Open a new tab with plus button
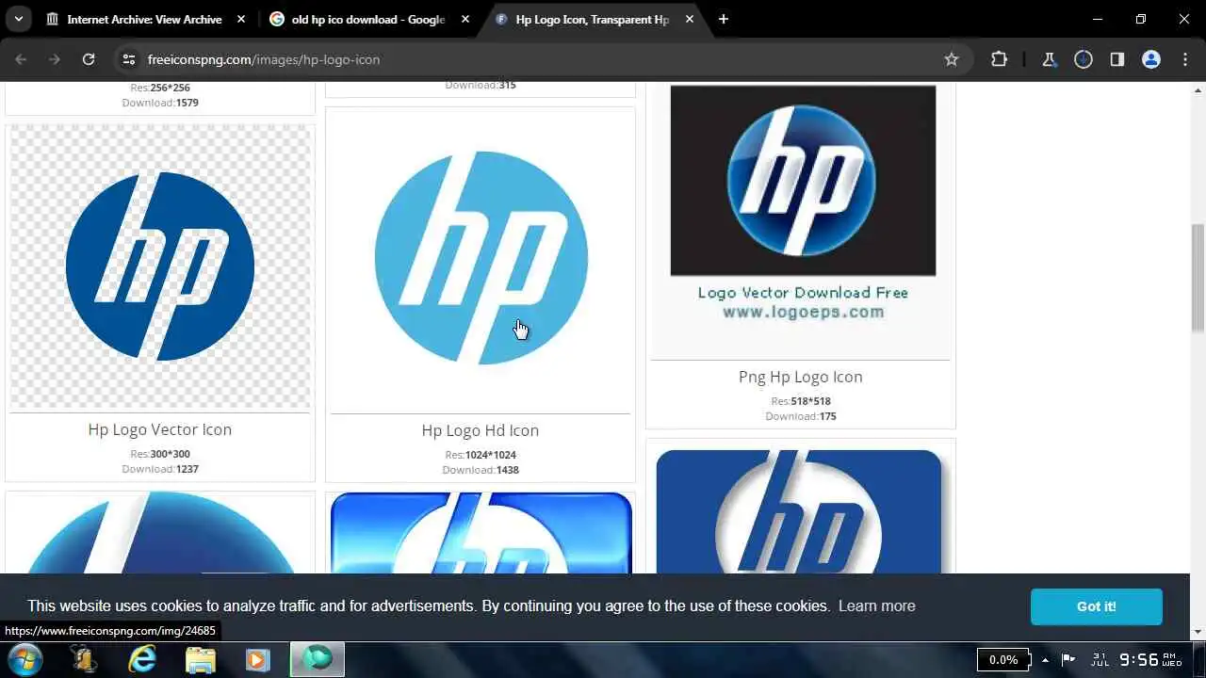Image resolution: width=1206 pixels, height=678 pixels. point(723,19)
